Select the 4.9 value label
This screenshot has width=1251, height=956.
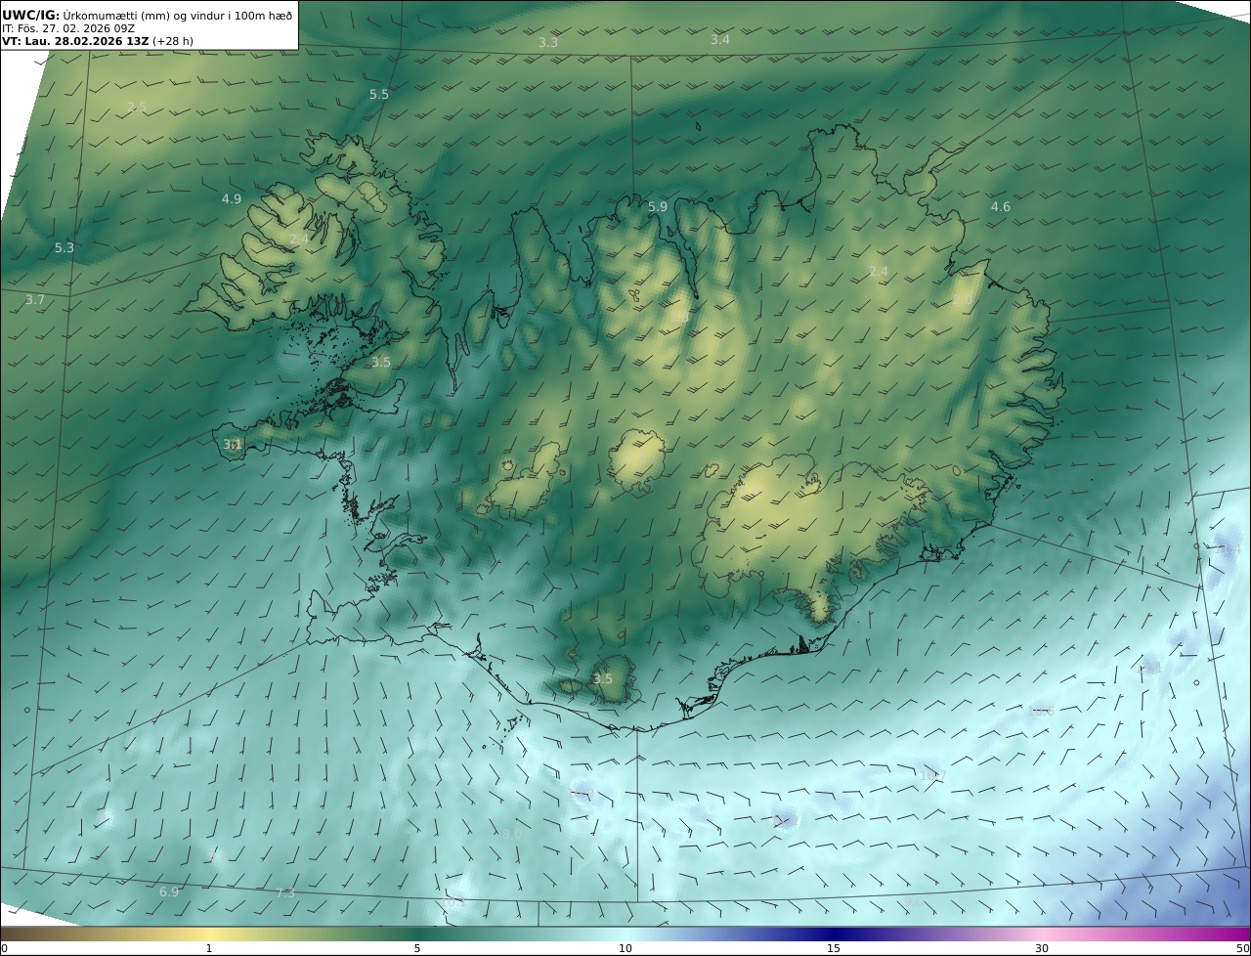click(231, 198)
